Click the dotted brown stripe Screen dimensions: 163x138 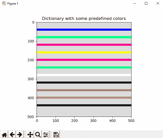click(x=84, y=90)
